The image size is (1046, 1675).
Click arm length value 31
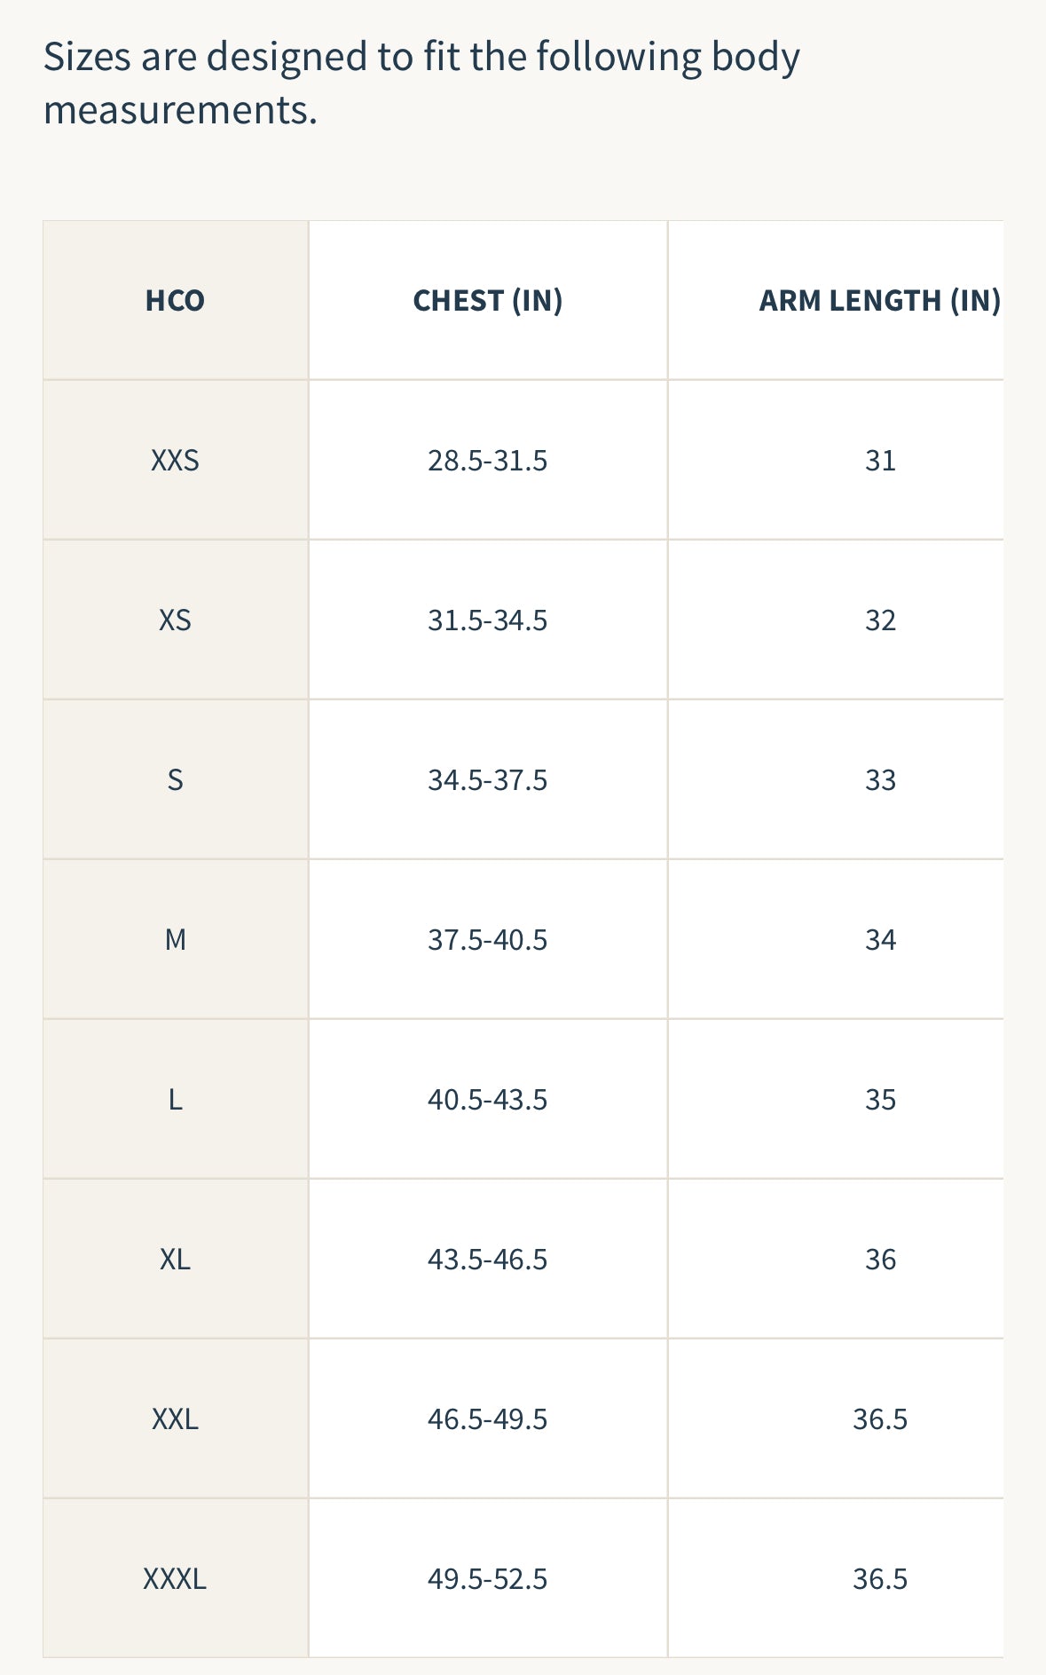tap(880, 461)
